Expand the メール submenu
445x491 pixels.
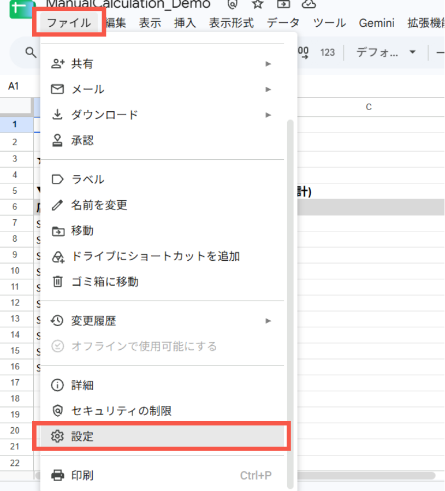tap(162, 89)
